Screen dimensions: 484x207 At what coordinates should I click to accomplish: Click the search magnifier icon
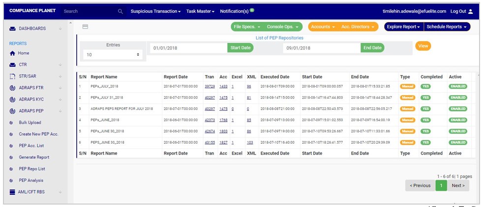coord(121,11)
